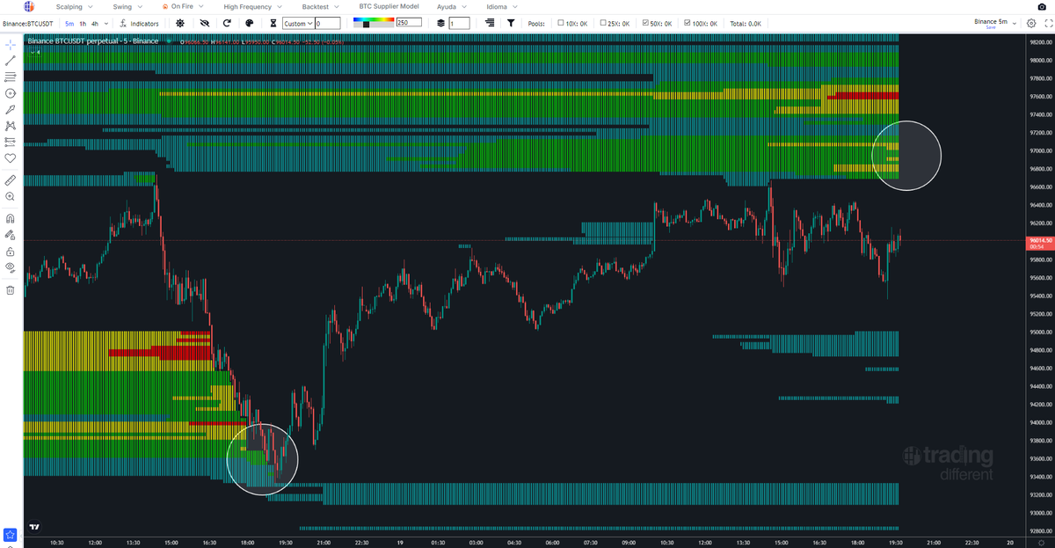
Task: Select the trend line drawing tool
Action: [11, 61]
